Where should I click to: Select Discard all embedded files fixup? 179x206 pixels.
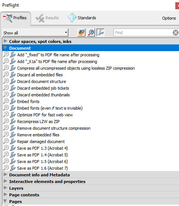point(40,75)
